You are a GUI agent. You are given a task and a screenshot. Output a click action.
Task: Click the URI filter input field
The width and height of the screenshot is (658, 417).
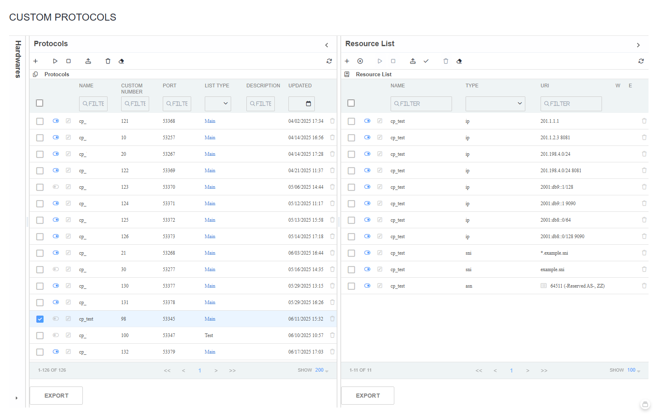click(x=571, y=104)
